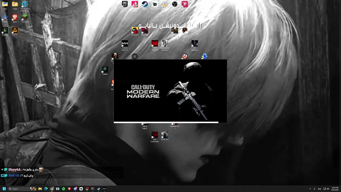Screen dimensions: 341x192
Task: Open the clock and date flyout
Action: 335,189
